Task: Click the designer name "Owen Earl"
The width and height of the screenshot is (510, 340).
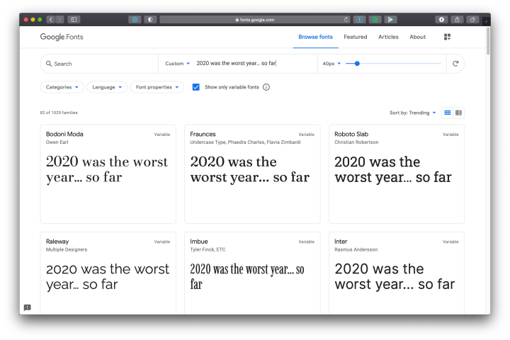Action: 57,142
